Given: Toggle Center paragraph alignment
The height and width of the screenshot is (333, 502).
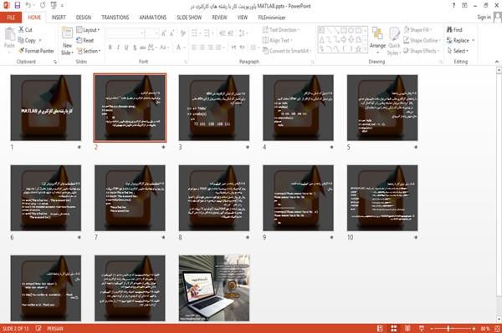Looking at the screenshot, I should (x=202, y=48).
